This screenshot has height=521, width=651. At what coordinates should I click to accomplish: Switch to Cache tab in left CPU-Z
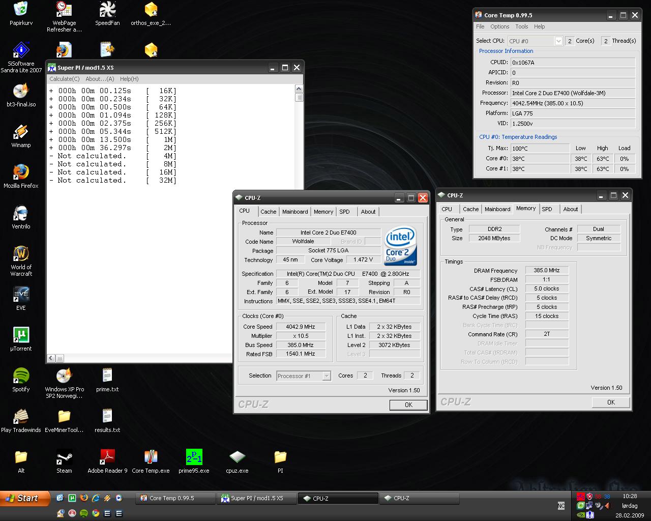pos(269,212)
